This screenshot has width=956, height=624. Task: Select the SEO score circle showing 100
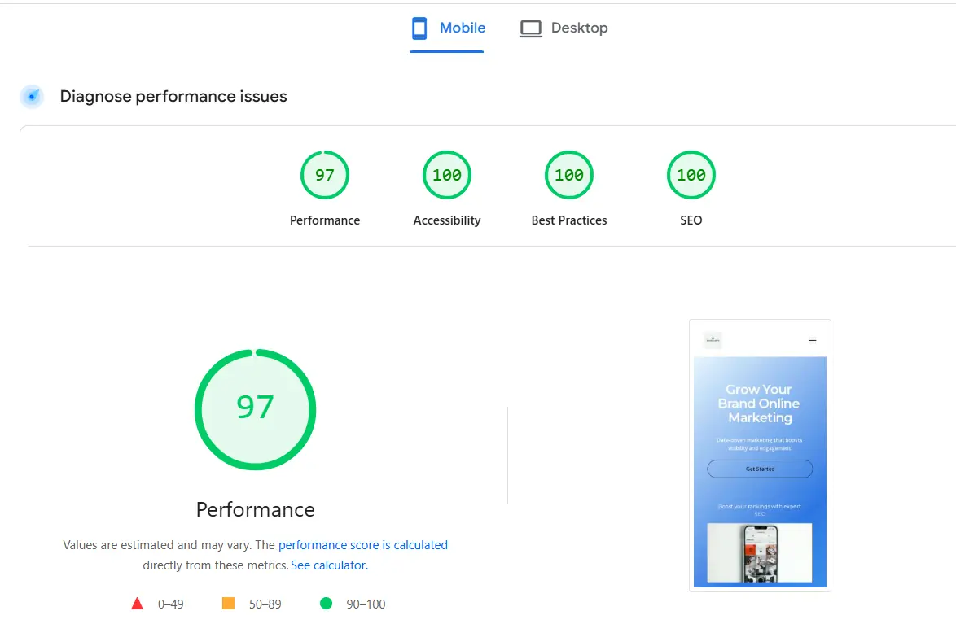(691, 175)
